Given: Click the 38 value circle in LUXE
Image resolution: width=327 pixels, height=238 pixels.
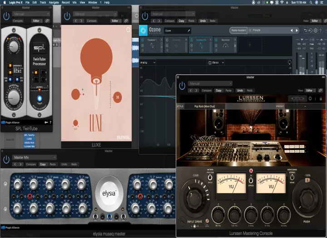Looking at the screenshot, I should 118,97.
